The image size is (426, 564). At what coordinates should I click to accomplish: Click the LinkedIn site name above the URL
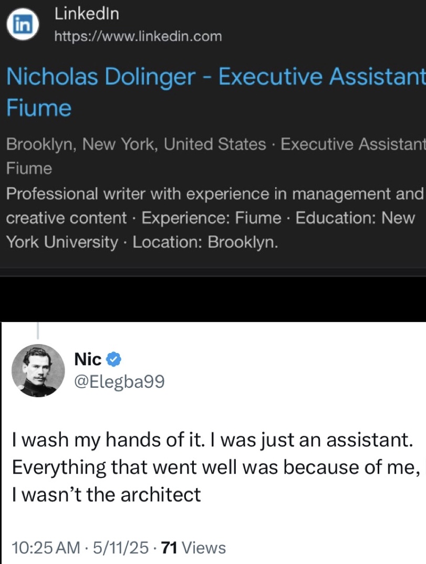87,14
